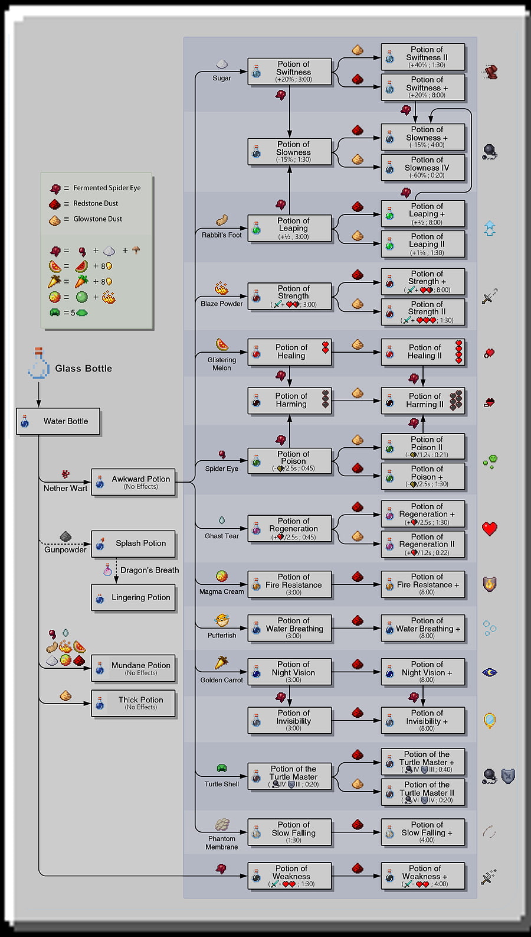The width and height of the screenshot is (531, 937).
Task: Click the Potion of Harming II box
Action: pyautogui.click(x=423, y=401)
